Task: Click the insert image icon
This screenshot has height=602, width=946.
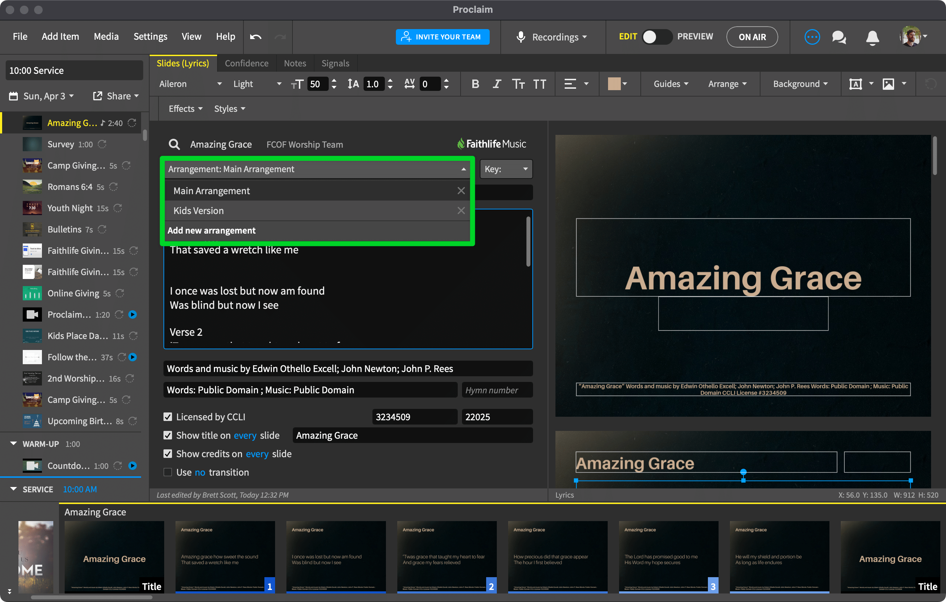Action: pos(888,83)
